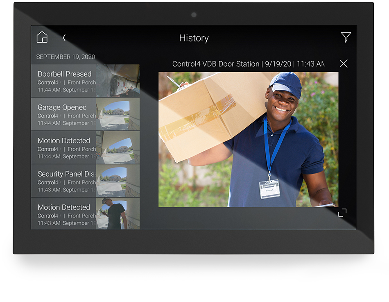
Task: Open the Security Panel event entry
Action: click(64, 181)
